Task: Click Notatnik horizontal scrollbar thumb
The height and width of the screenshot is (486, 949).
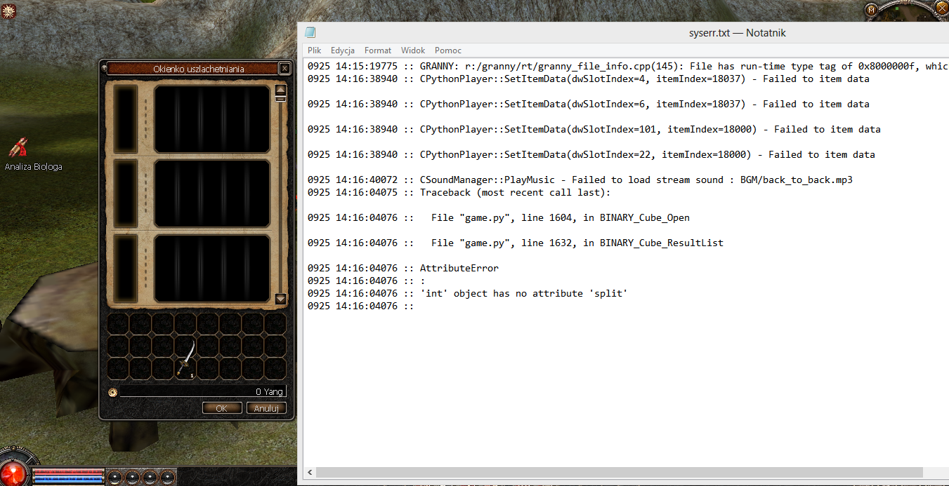Action: [x=619, y=473]
